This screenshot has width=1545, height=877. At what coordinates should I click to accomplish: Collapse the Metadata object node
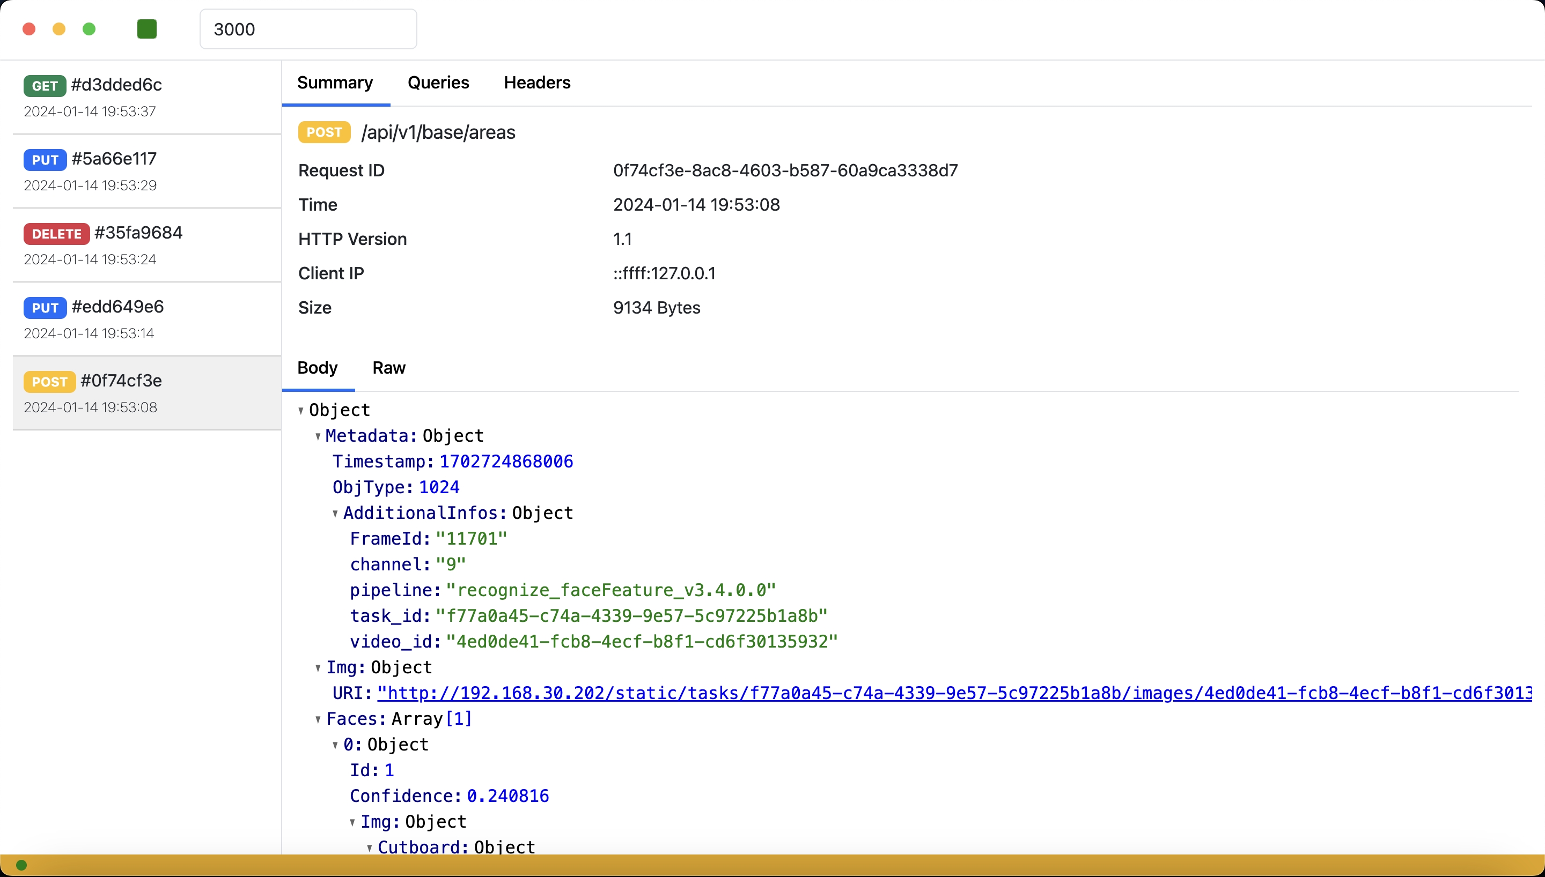(x=318, y=437)
